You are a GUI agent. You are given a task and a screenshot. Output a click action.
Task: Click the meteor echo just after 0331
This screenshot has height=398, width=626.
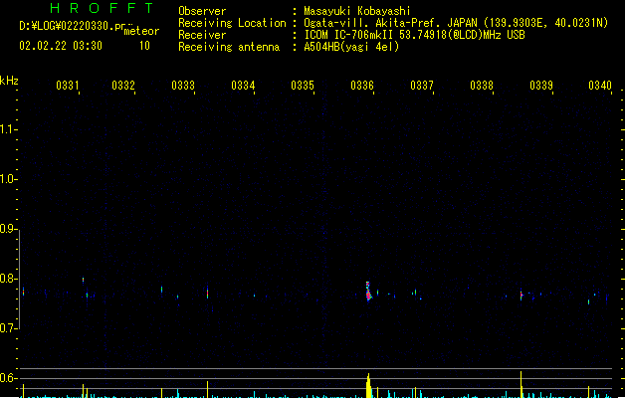[x=83, y=280]
